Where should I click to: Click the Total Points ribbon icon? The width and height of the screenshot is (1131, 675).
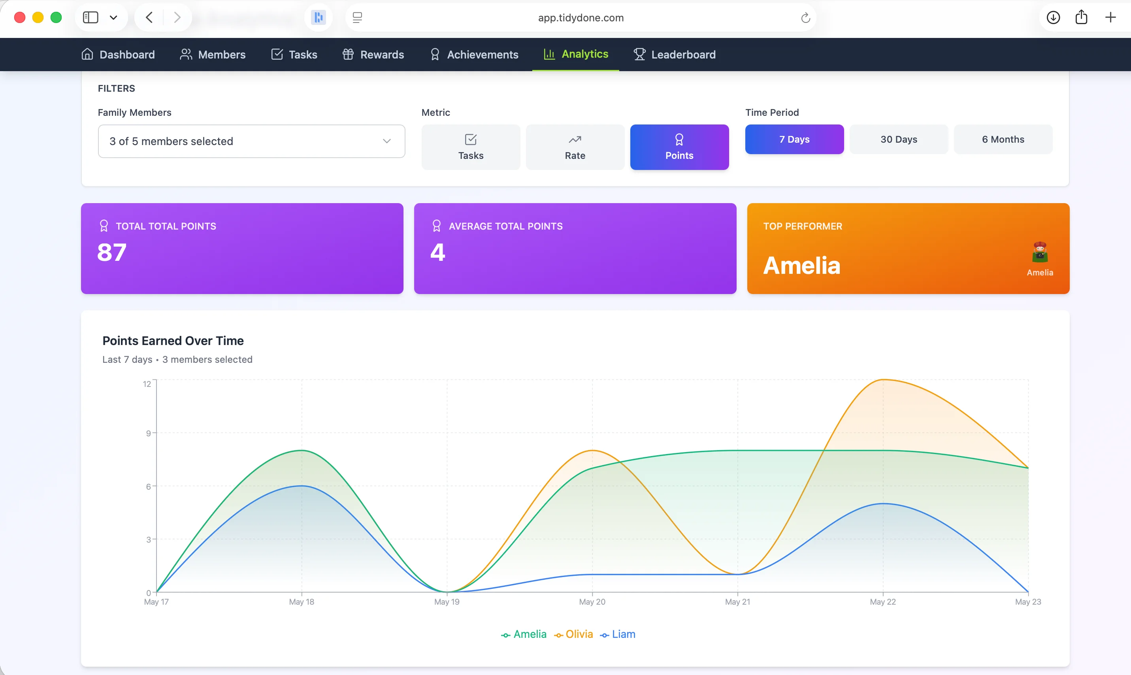coord(104,226)
